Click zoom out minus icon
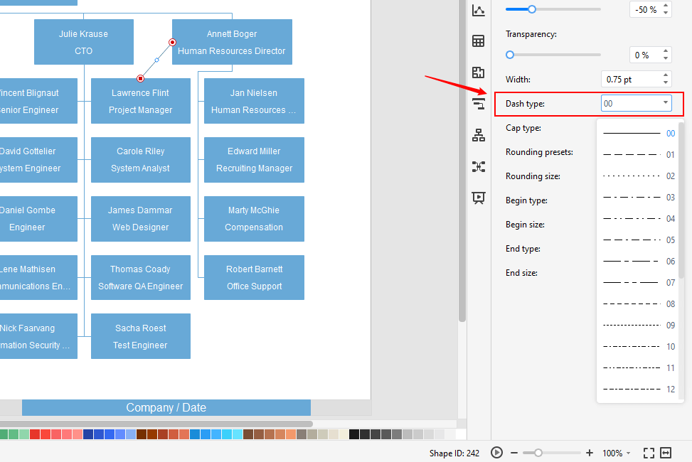Viewport: 692px width, 462px height. pos(513,453)
